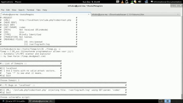The width and height of the screenshot is (183, 103).
Task: Close the terminal window
Action: (x=180, y=6)
